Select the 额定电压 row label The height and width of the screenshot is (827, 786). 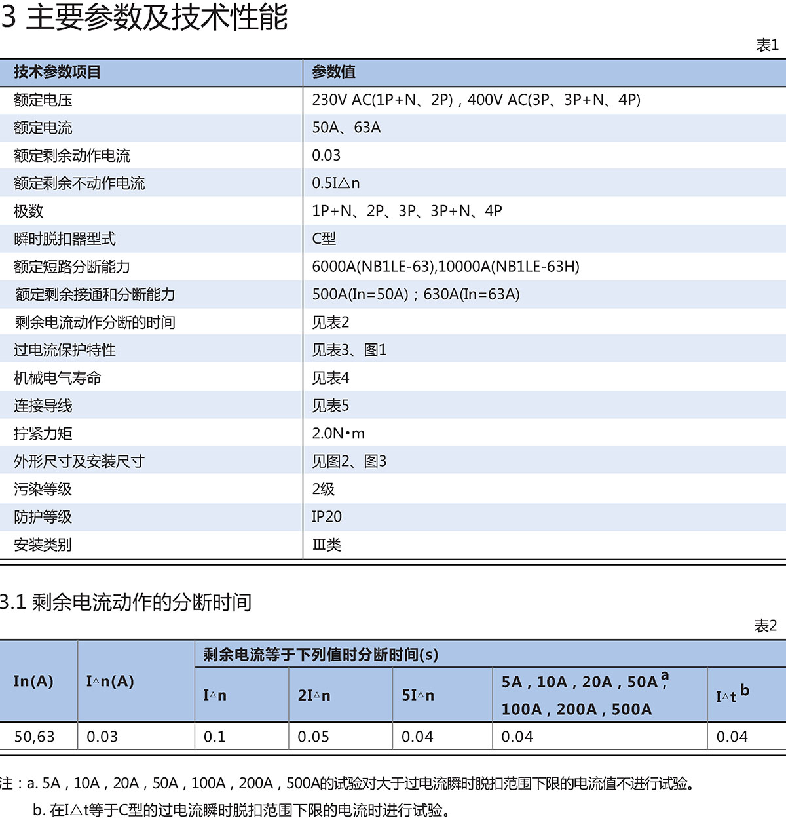pyautogui.click(x=43, y=100)
